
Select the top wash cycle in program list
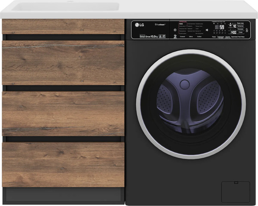pos(182,23)
